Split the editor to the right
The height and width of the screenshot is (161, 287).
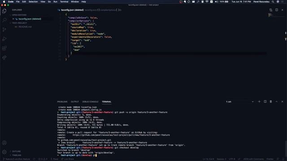(x=277, y=10)
